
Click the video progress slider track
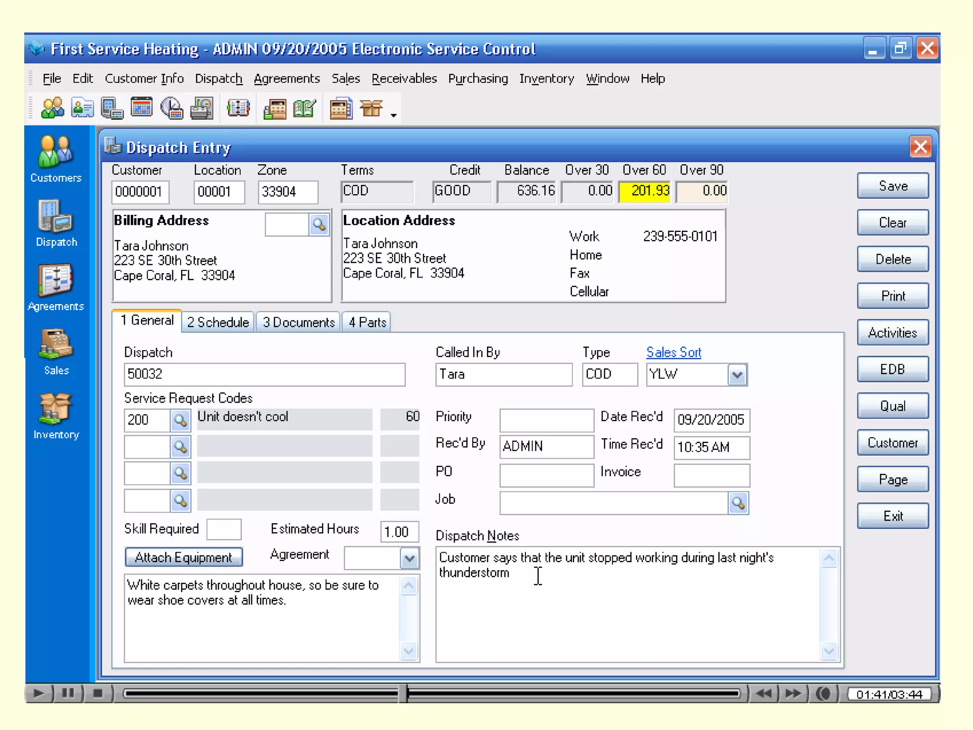[x=570, y=694]
